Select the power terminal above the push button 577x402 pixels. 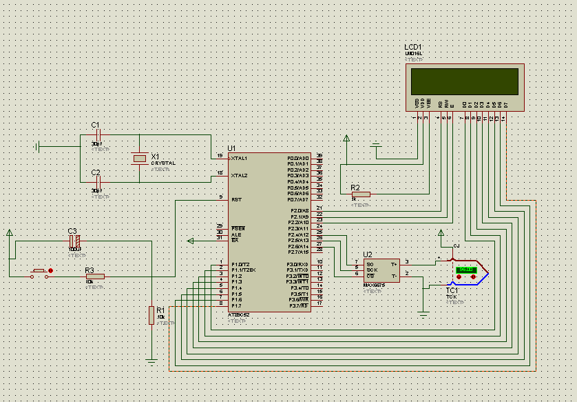pyautogui.click(x=10, y=232)
